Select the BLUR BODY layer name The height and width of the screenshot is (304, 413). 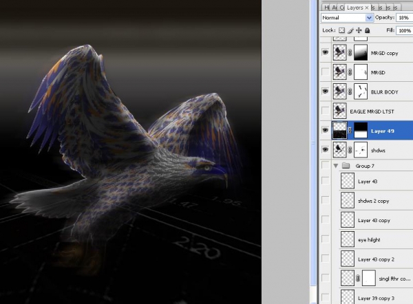[x=385, y=92]
